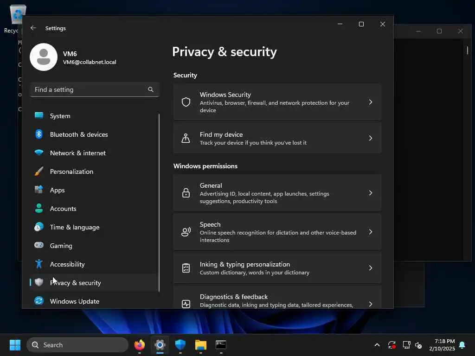Select Bluetooth & devices category

click(x=94, y=134)
